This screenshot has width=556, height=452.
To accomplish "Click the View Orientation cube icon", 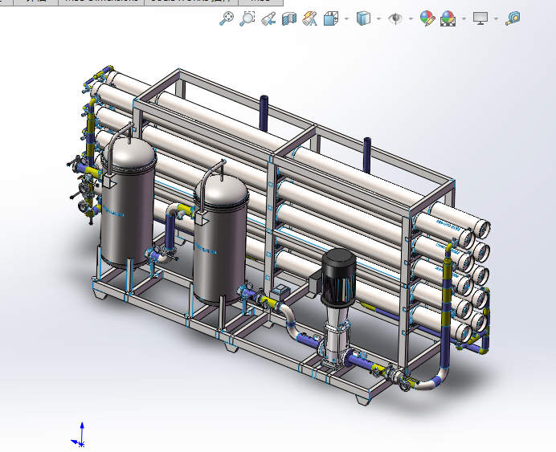I will click(x=331, y=18).
